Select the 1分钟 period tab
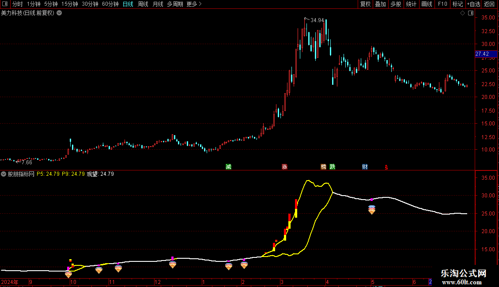Image resolution: width=499 pixels, height=287 pixels. (x=34, y=4)
